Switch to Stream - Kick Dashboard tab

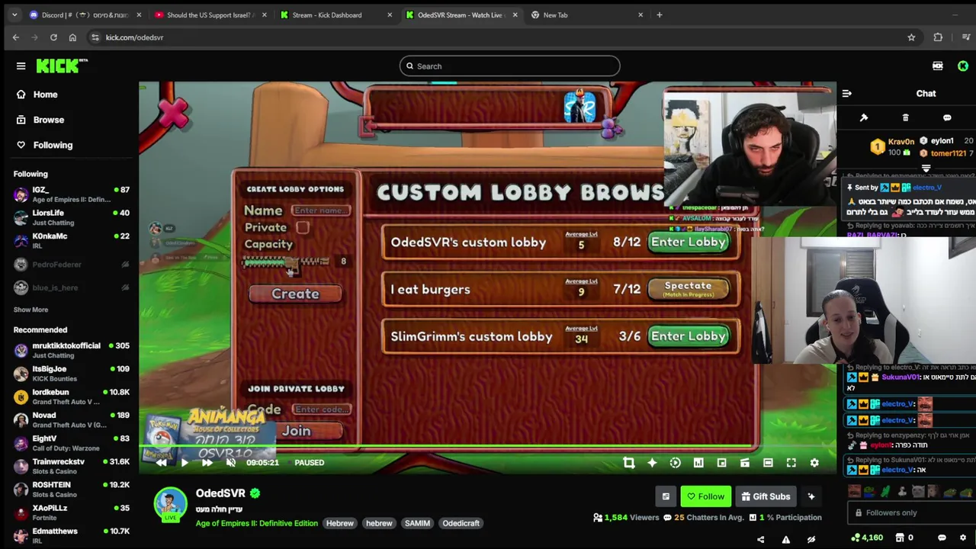[x=335, y=14]
